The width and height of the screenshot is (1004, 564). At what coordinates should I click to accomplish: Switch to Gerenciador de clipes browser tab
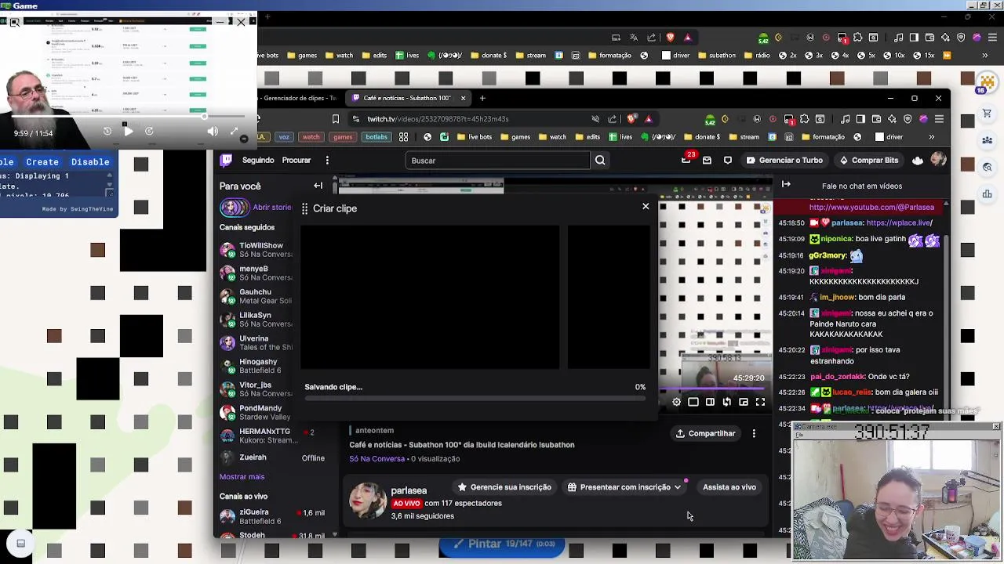click(298, 98)
